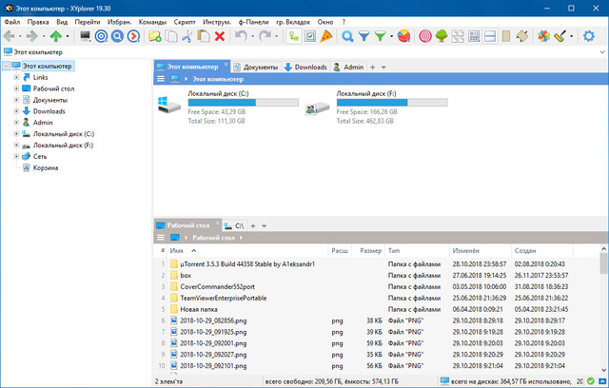Click the scissors Cut icon
This screenshot has width=609, height=388.
[187, 36]
